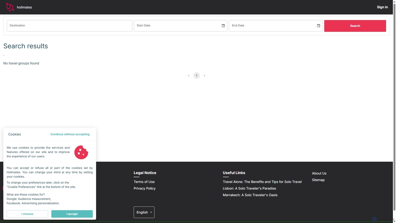This screenshot has height=223, width=396.
Task: Click the holimates heart logo icon
Action: tap(10, 7)
